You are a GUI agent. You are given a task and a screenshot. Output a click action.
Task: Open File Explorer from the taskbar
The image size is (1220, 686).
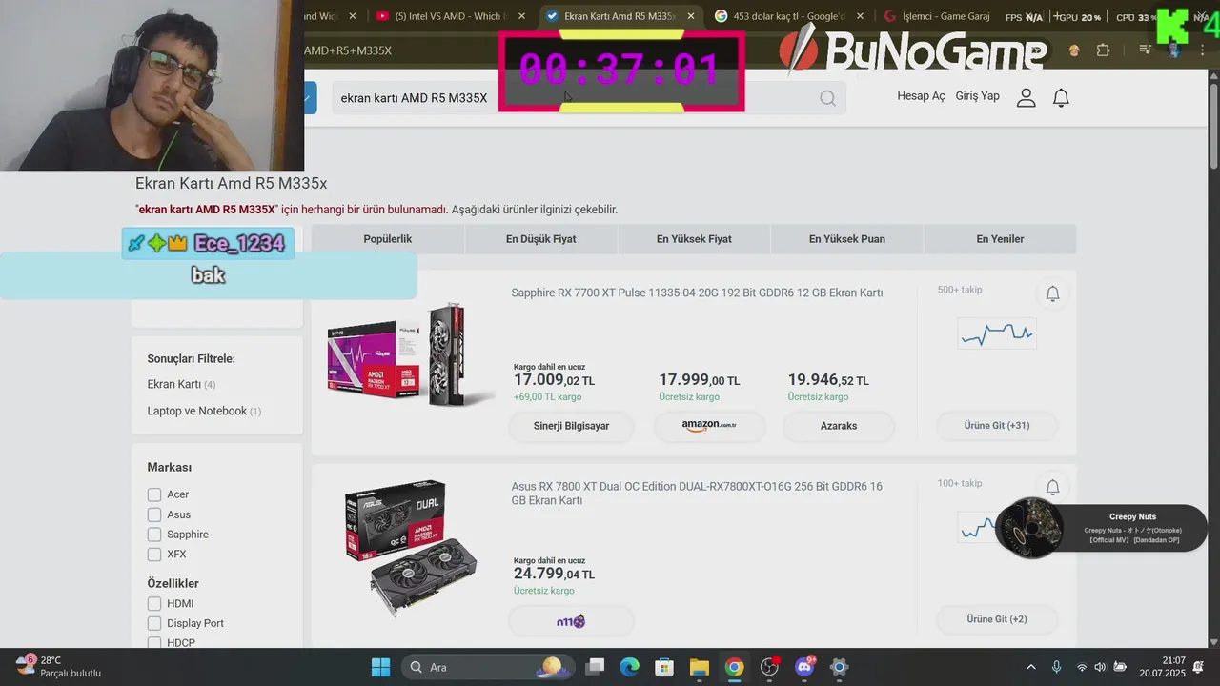(700, 667)
